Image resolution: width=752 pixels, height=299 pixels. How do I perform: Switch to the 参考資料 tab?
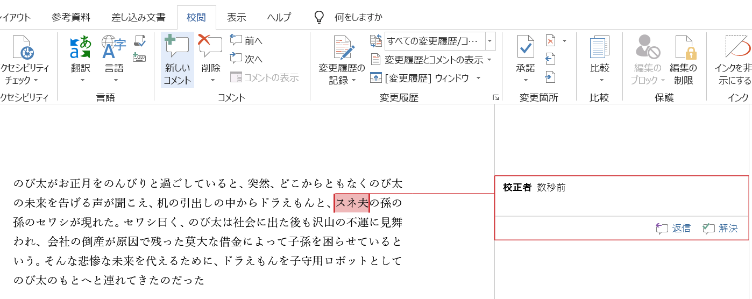click(x=71, y=17)
